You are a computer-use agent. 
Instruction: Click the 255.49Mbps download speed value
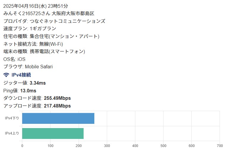tap(57, 98)
